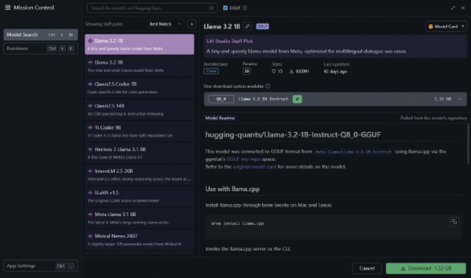
Task: Open the original model card link
Action: pyautogui.click(x=255, y=167)
